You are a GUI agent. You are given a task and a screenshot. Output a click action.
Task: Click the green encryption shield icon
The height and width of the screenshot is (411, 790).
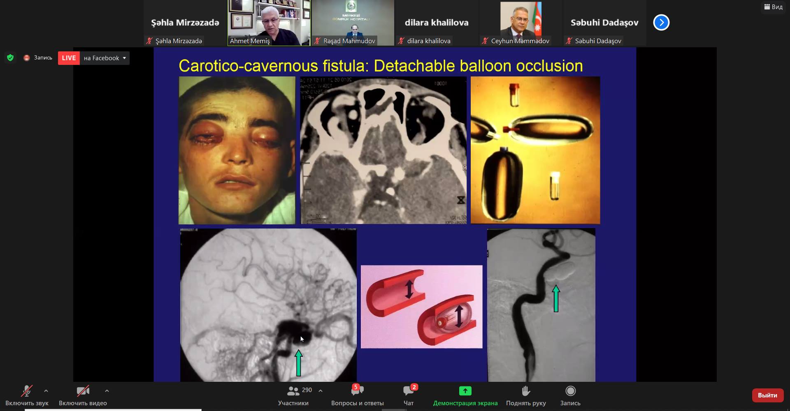pyautogui.click(x=10, y=58)
